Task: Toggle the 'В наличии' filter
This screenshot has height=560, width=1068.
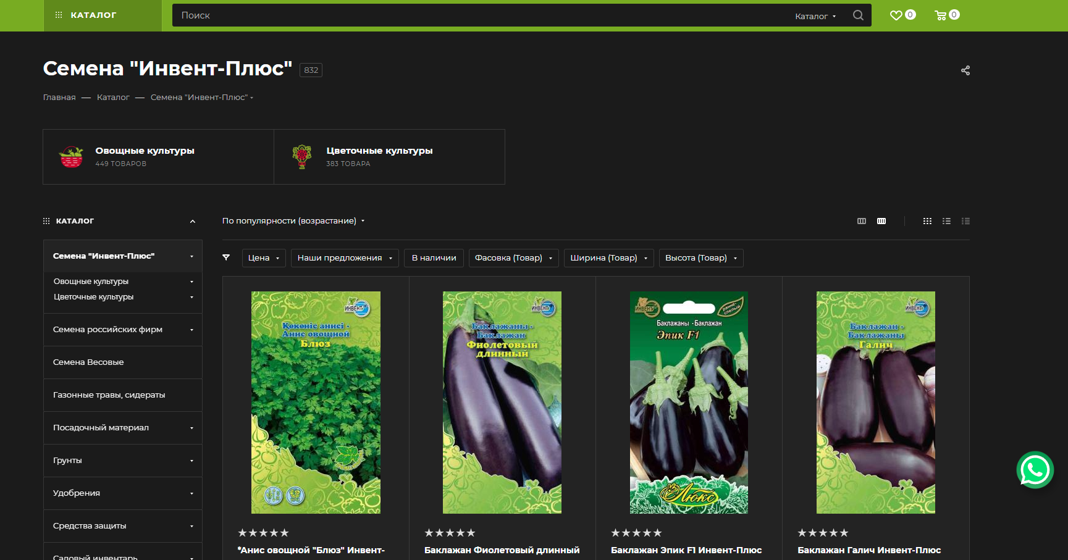Action: [434, 258]
